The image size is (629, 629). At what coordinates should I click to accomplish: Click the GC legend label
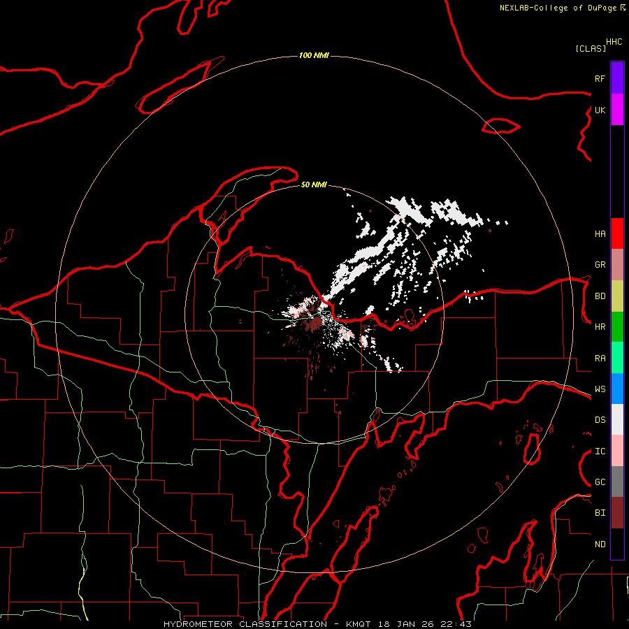(600, 482)
